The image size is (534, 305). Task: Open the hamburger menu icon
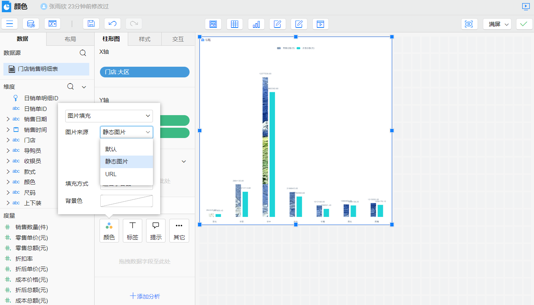click(x=10, y=24)
